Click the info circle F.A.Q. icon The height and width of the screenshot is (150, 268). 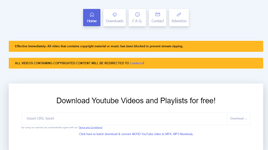[137, 15]
